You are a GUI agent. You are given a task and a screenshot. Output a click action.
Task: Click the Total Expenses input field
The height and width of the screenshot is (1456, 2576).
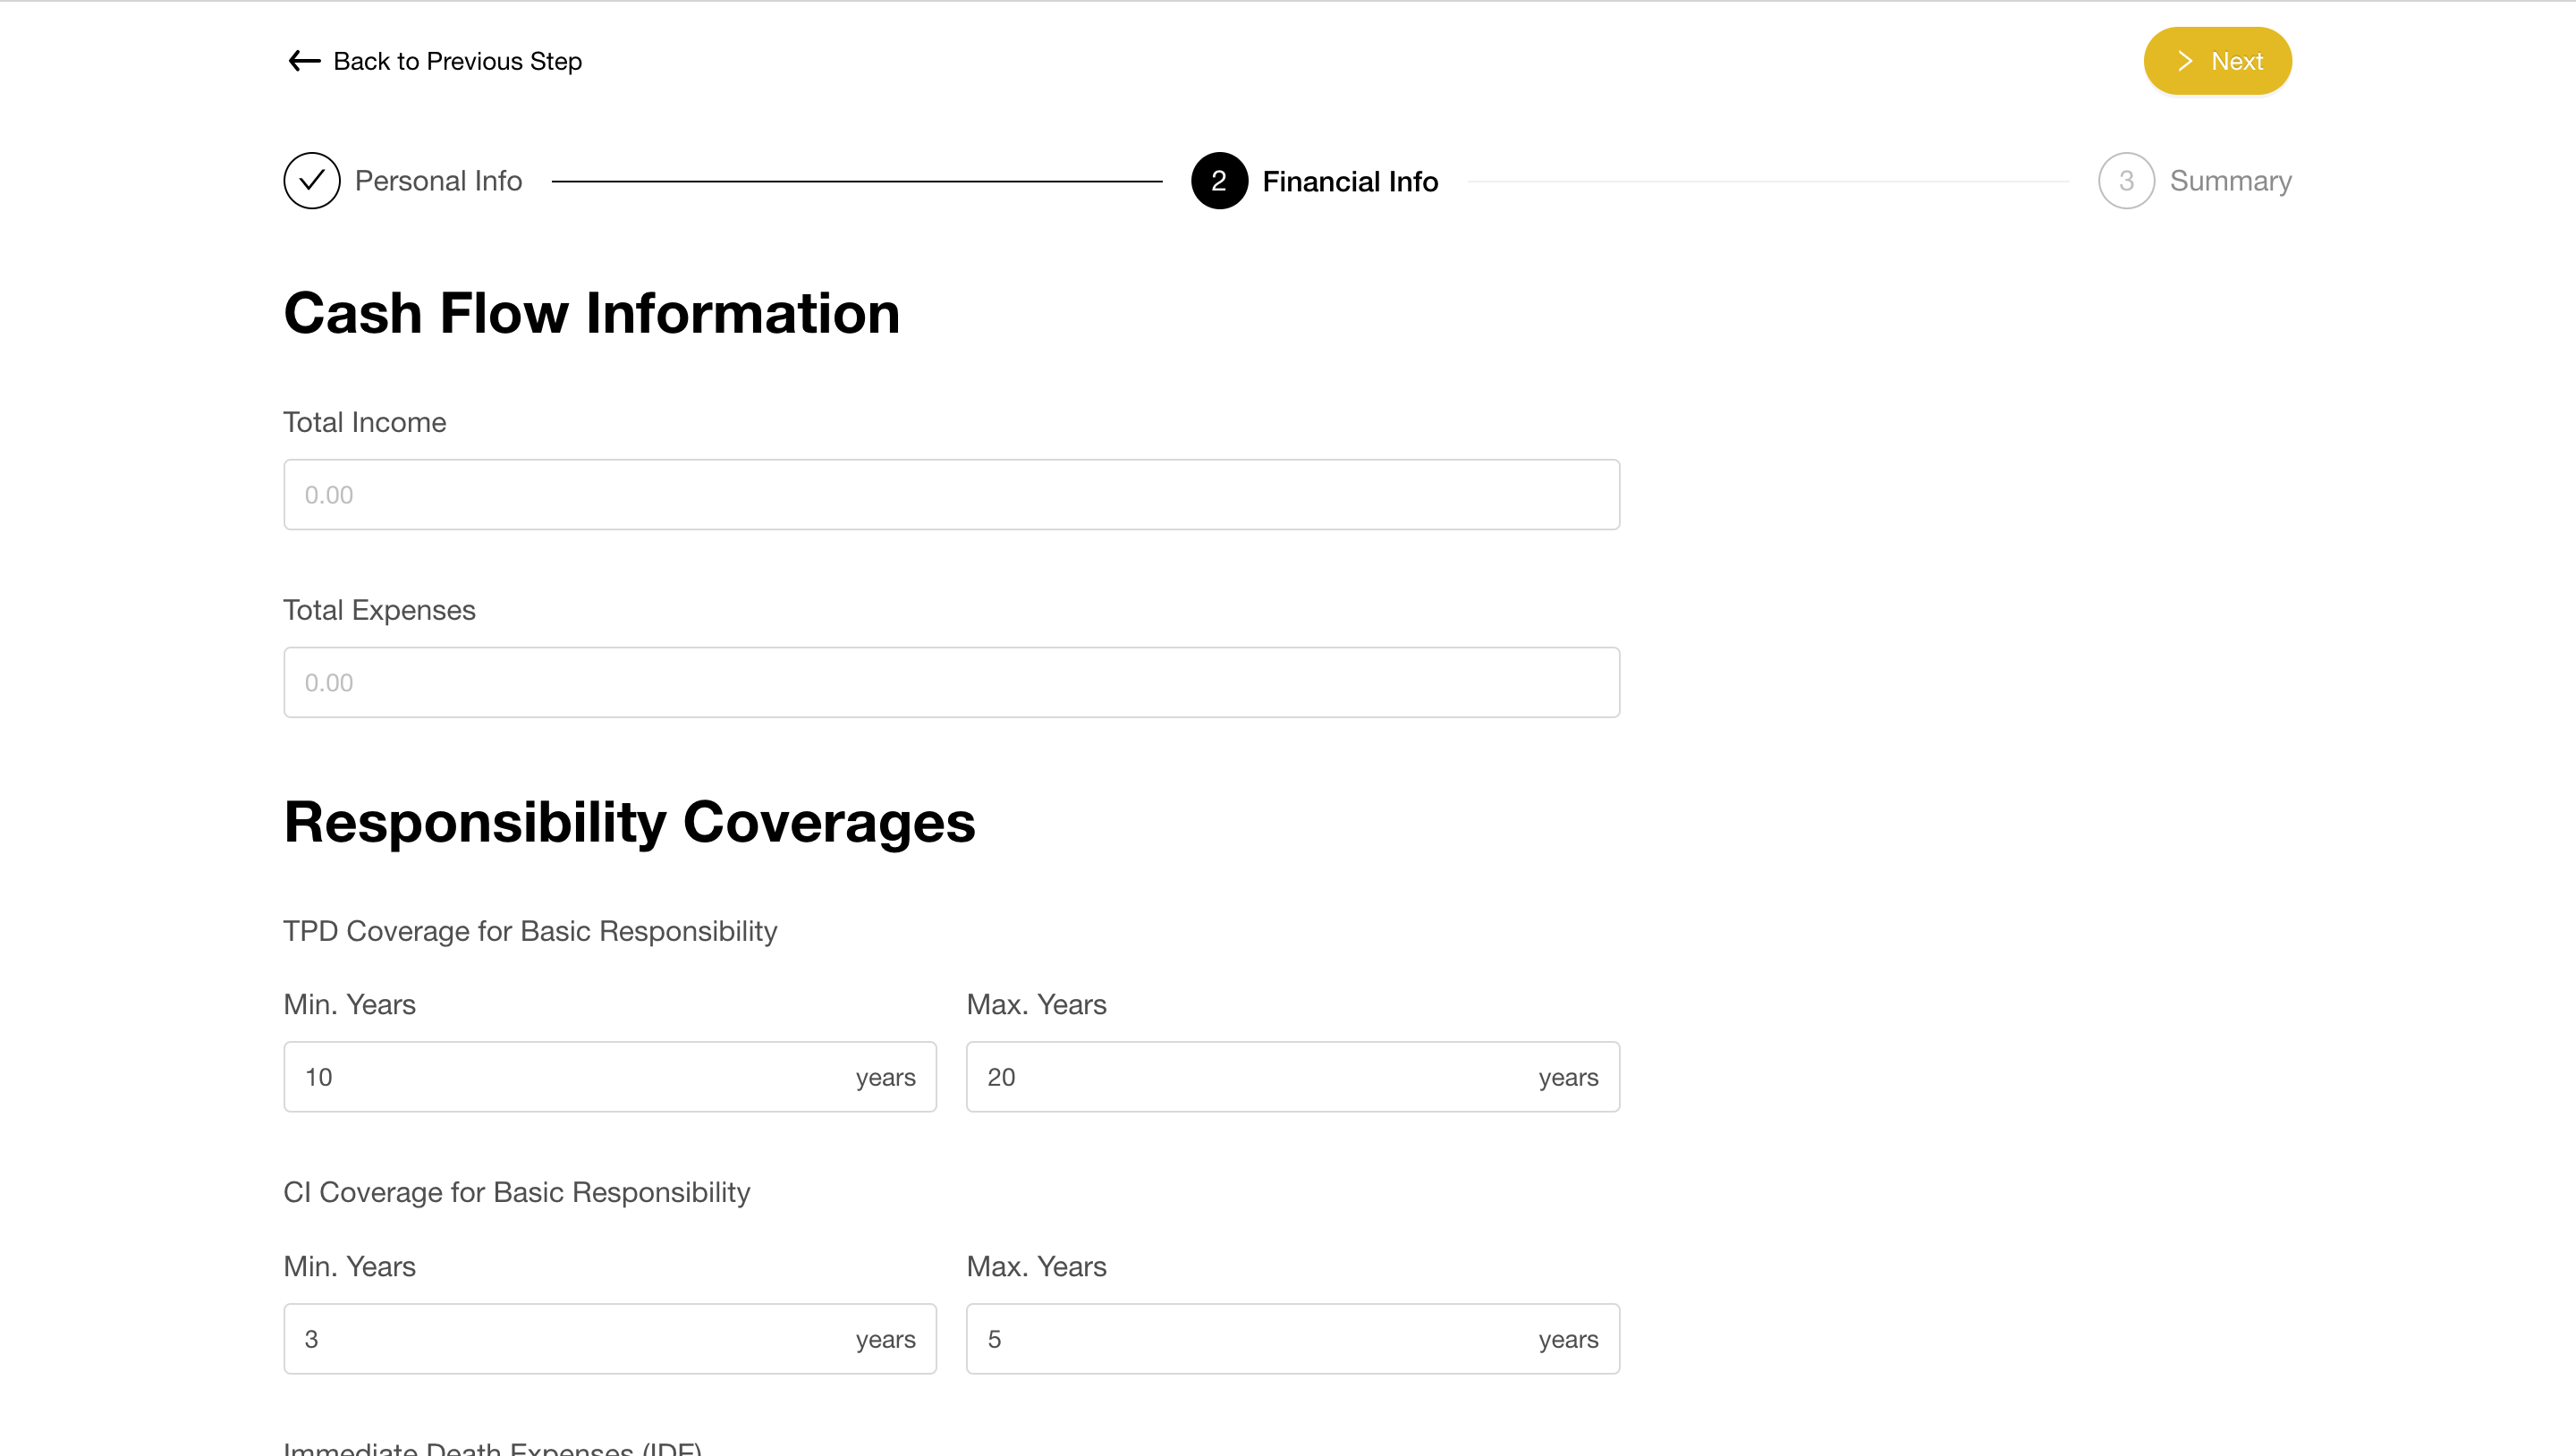click(950, 681)
